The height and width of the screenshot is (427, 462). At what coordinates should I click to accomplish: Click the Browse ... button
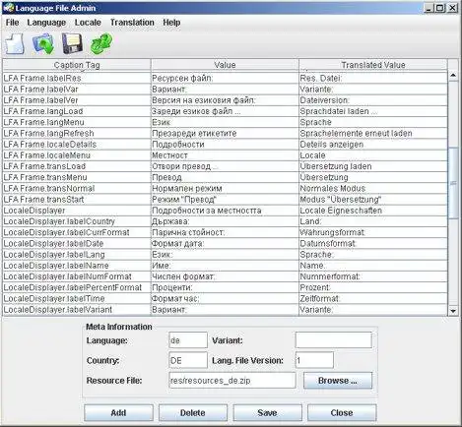click(338, 381)
